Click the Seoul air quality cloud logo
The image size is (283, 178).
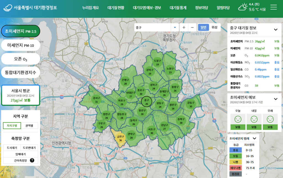pos(8,7)
